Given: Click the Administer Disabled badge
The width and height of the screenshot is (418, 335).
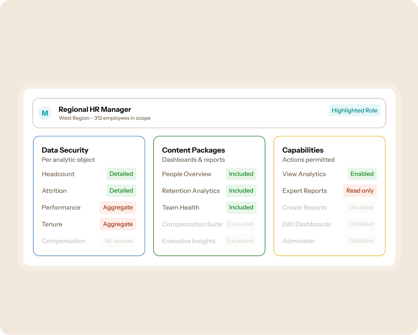Looking at the screenshot, I should (x=361, y=241).
